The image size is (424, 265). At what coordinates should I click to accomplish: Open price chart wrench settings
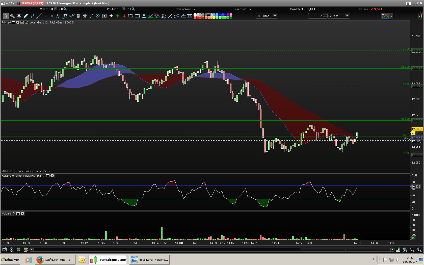(9, 22)
